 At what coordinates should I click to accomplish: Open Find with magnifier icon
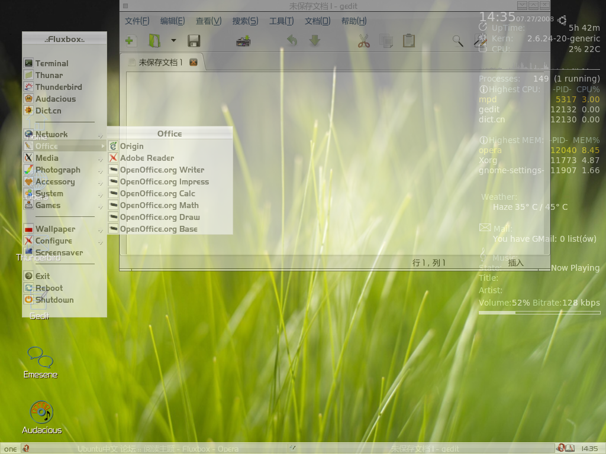tap(458, 41)
